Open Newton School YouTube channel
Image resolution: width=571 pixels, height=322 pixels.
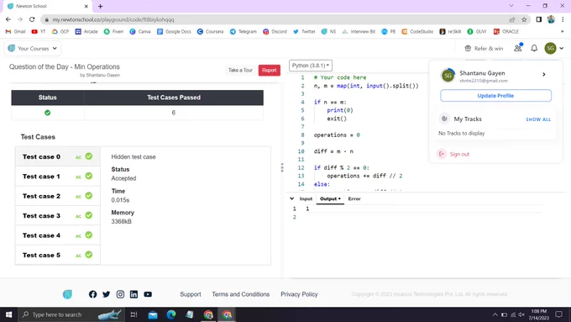click(148, 294)
